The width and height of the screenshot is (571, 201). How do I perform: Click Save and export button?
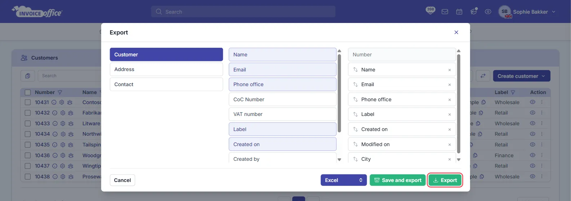coord(398,180)
